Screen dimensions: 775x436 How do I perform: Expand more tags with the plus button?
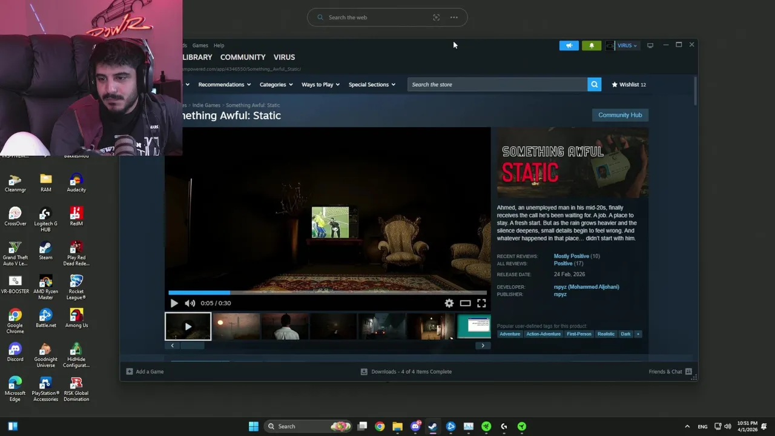pos(638,334)
